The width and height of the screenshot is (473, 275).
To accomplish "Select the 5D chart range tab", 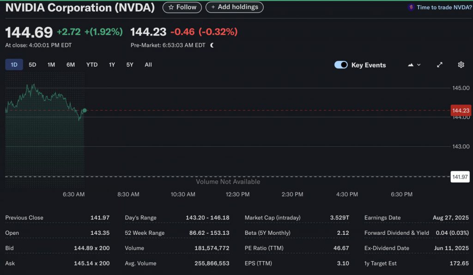I will pos(32,65).
